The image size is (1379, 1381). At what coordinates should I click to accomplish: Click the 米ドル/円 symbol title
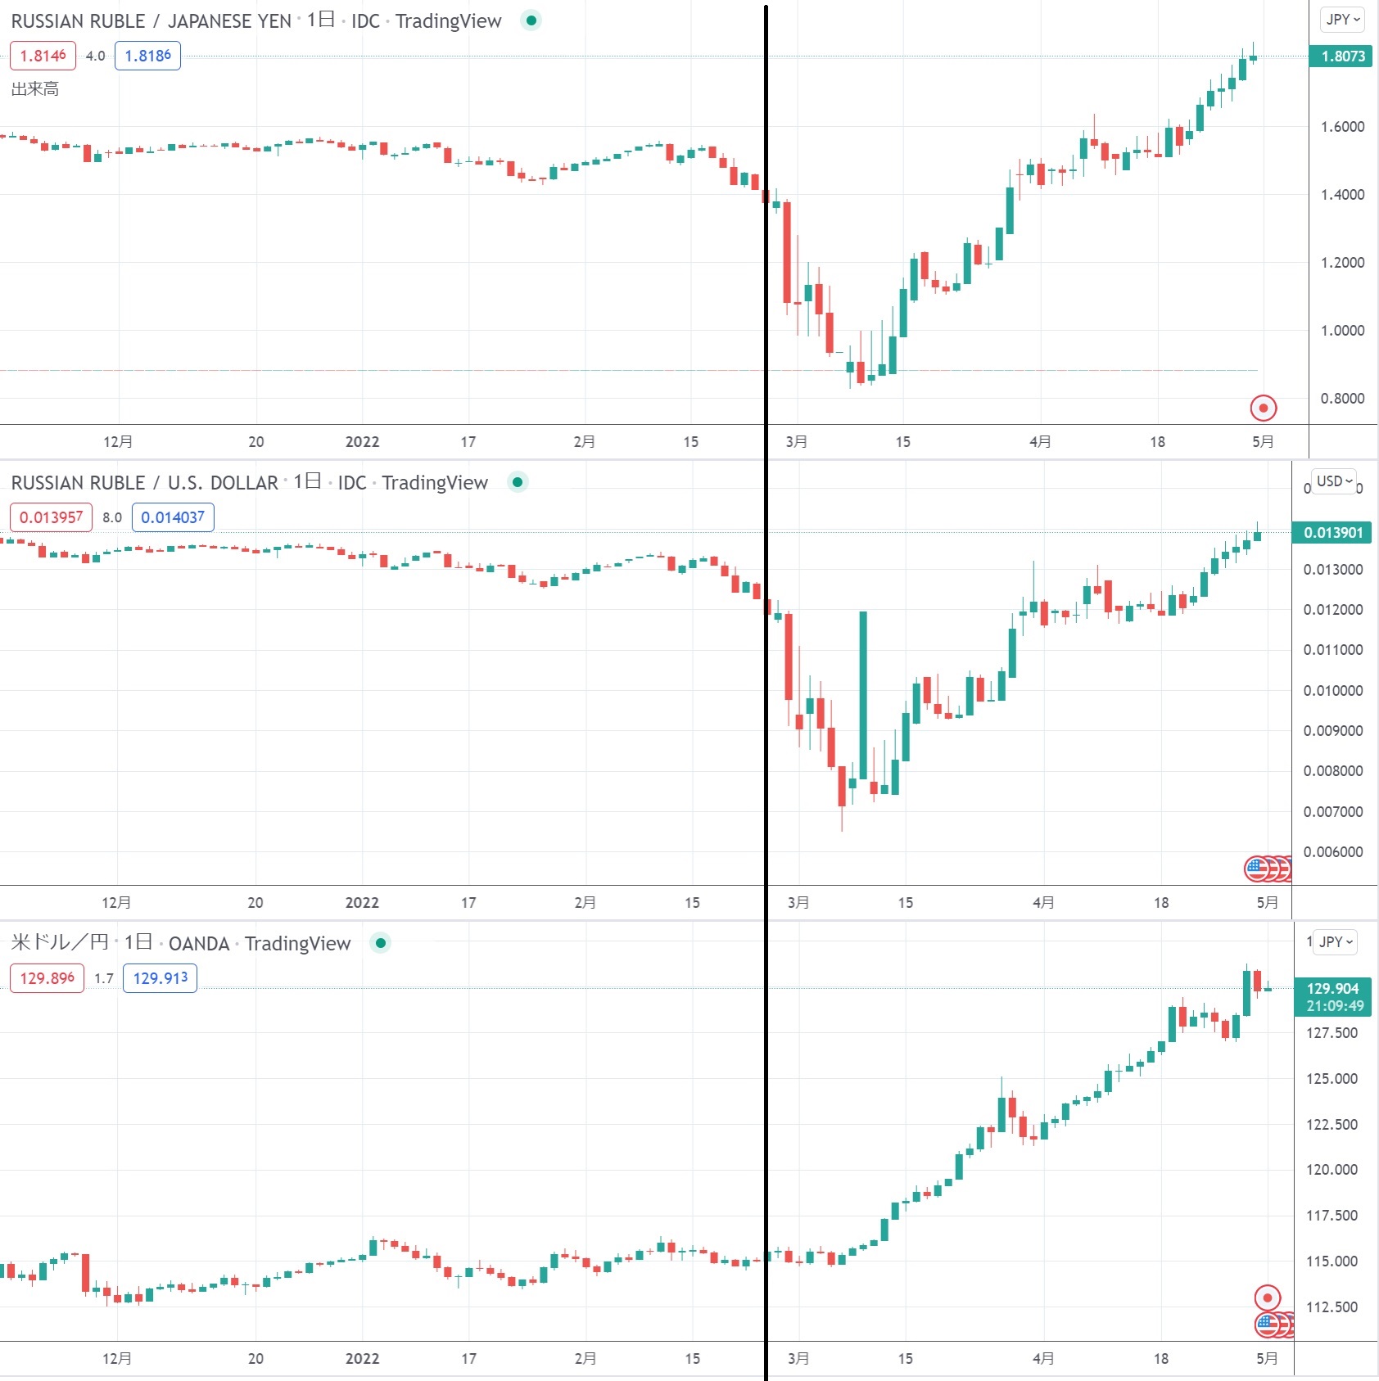tap(60, 943)
